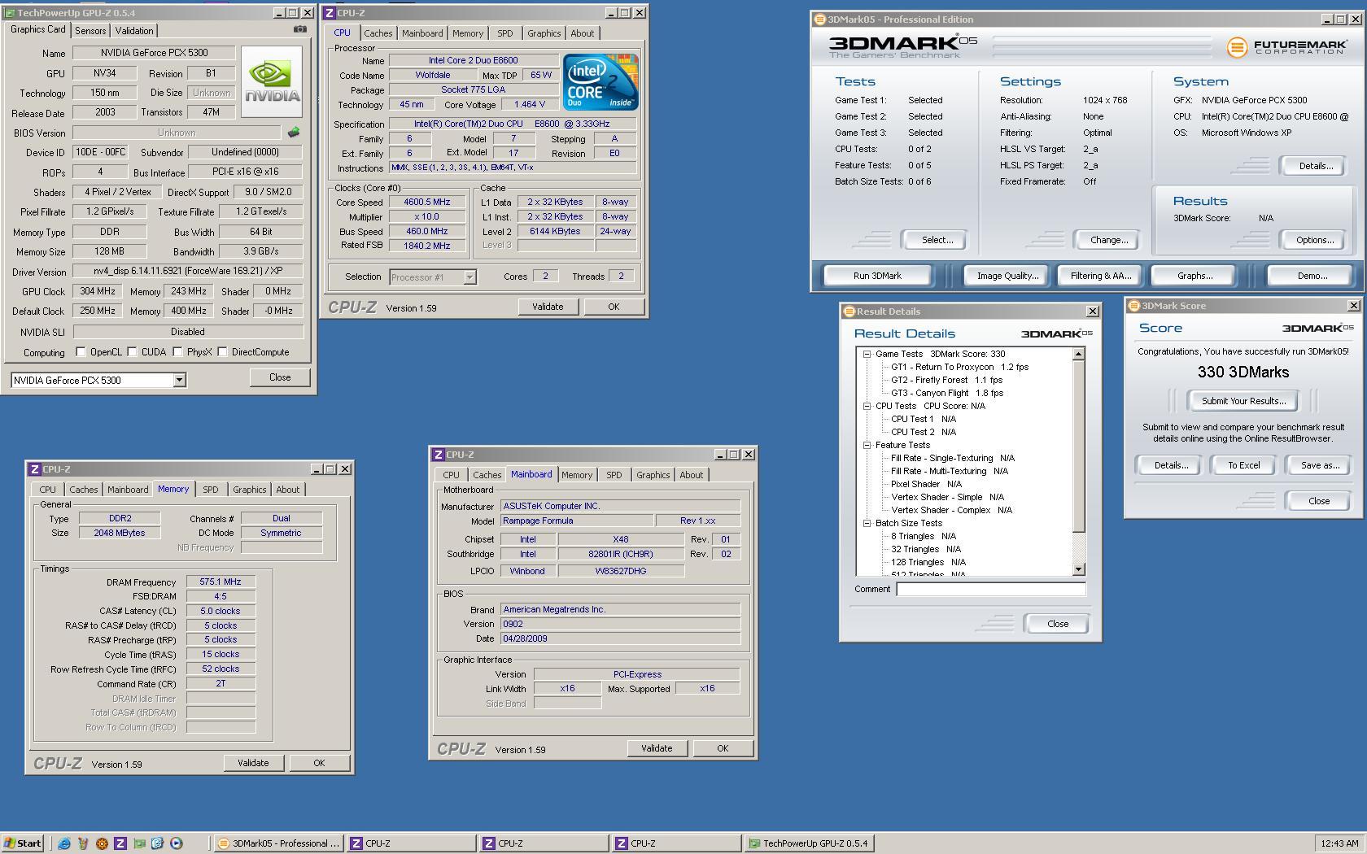The width and height of the screenshot is (1367, 854).
Task: Click the Intel Core 2 Duo logo
Action: [x=601, y=82]
